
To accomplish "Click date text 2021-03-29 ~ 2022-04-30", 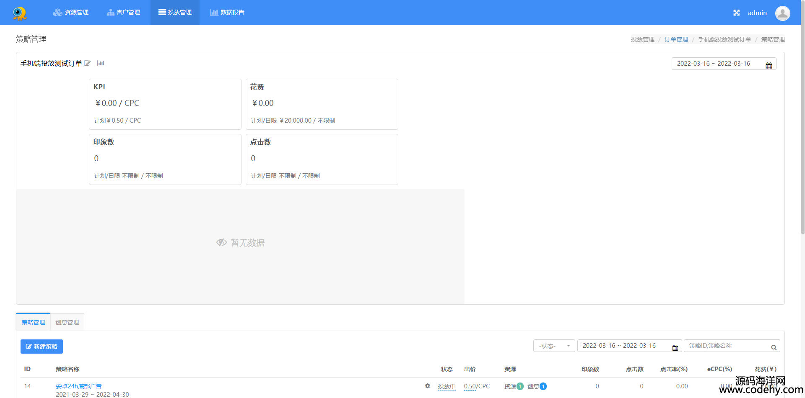I will pos(92,394).
